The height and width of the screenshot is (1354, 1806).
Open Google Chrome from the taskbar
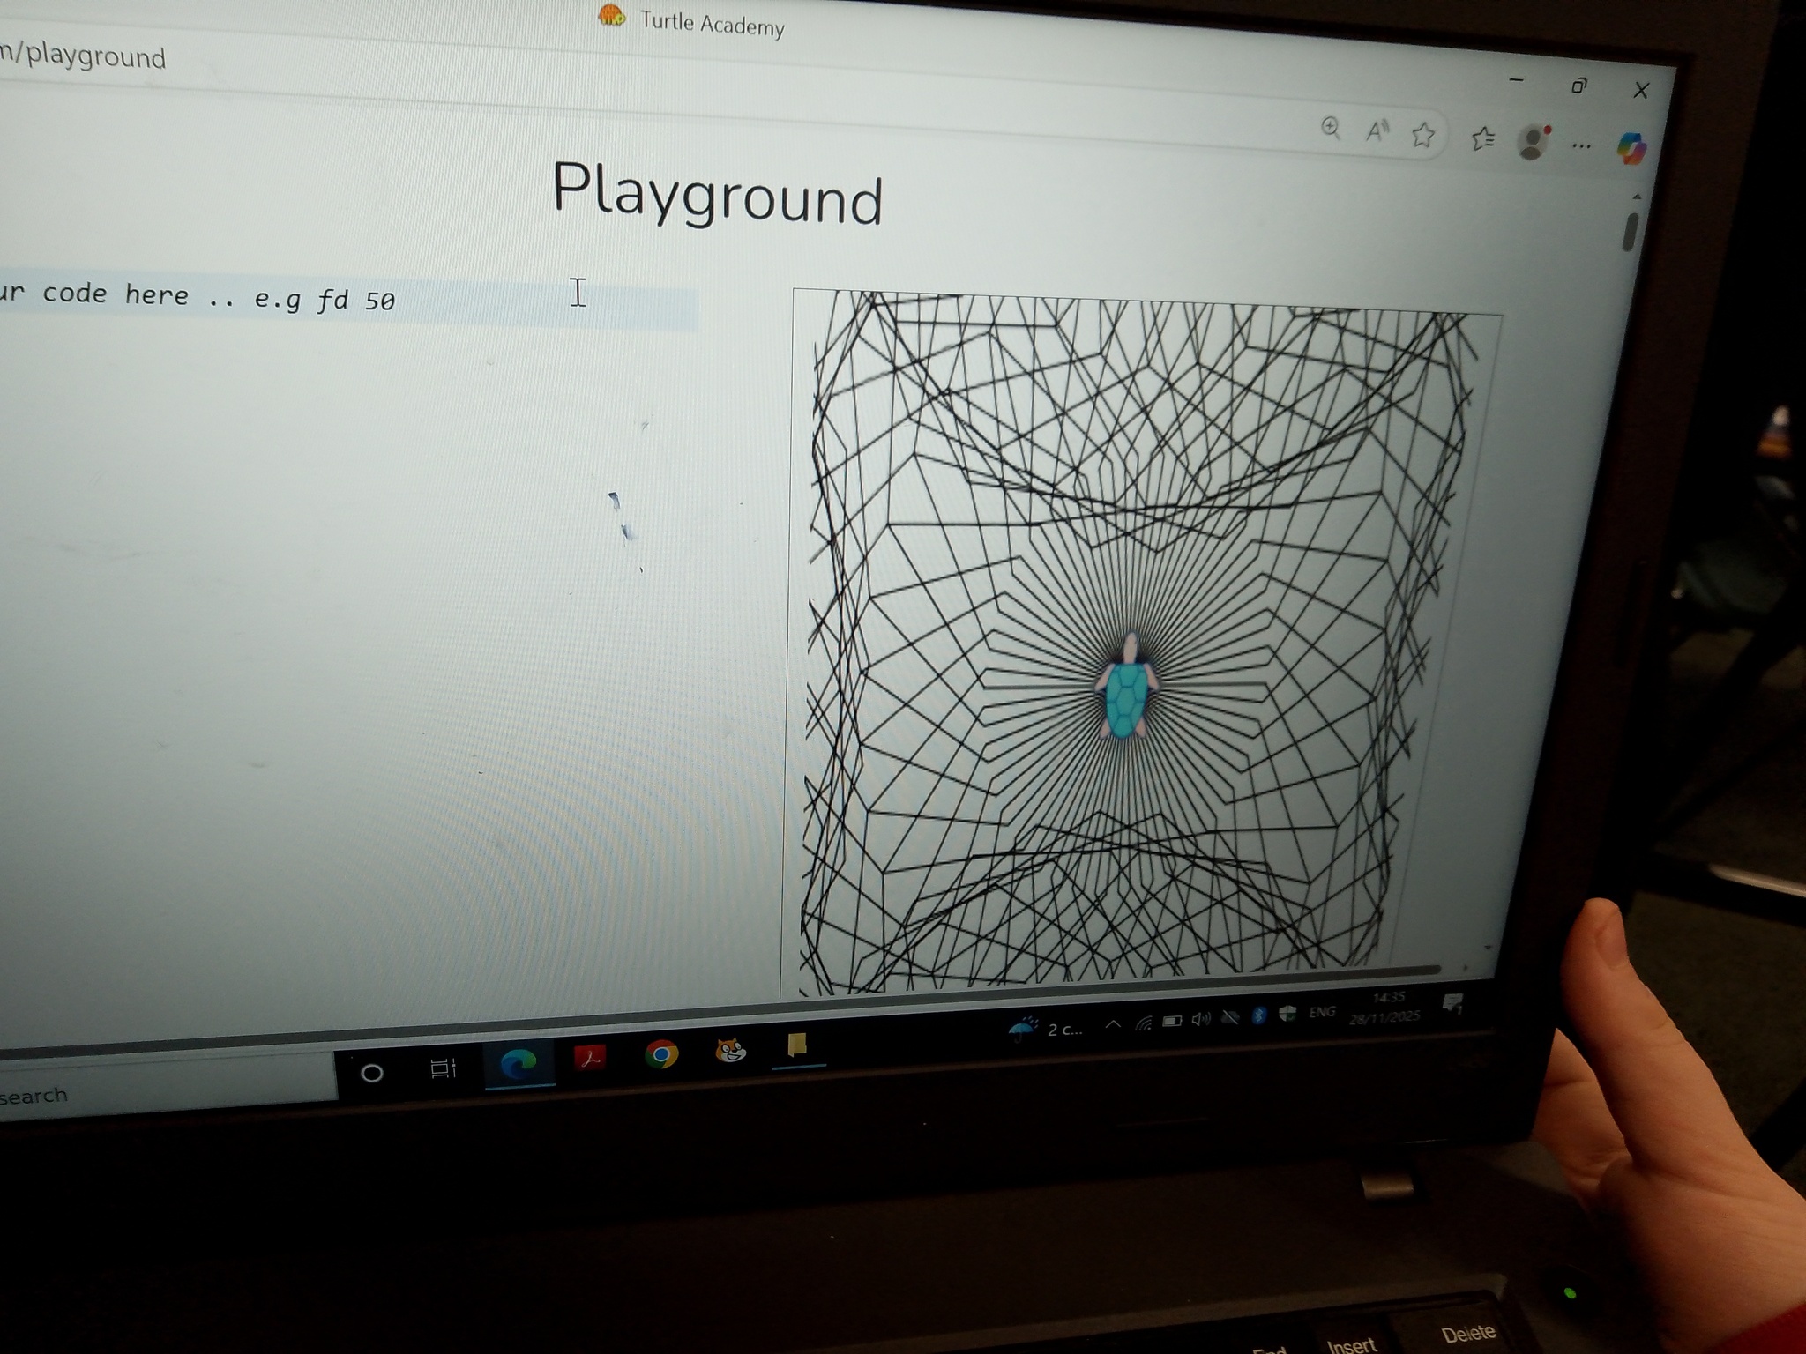660,1055
